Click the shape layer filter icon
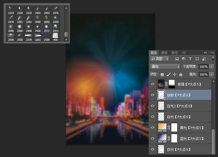This screenshot has width=218, height=157. pyautogui.click(x=197, y=59)
